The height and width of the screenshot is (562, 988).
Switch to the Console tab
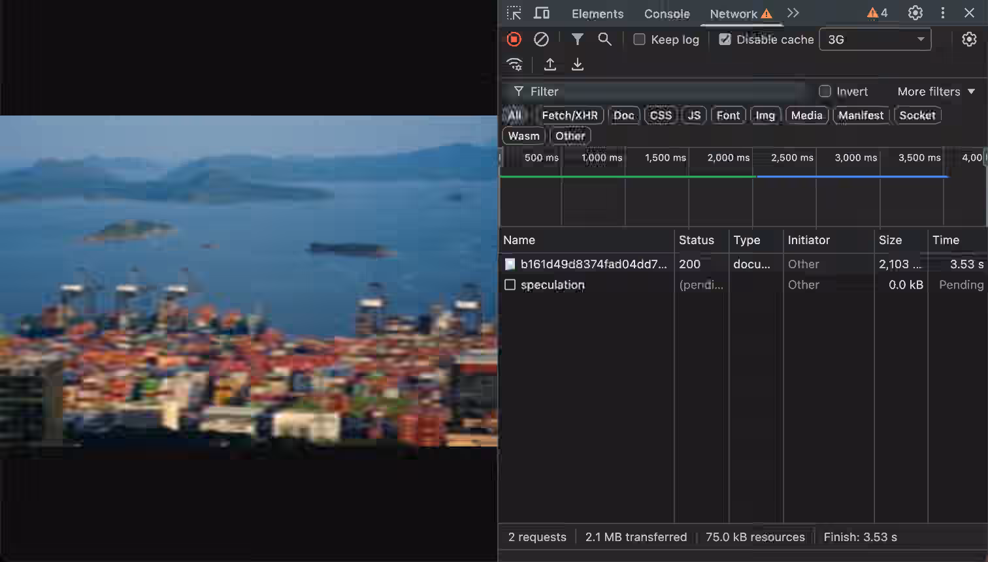(667, 14)
